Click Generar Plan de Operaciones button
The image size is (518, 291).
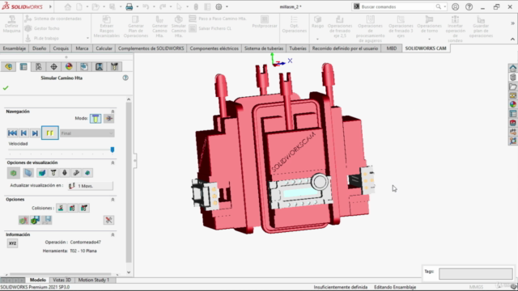pyautogui.click(x=136, y=27)
